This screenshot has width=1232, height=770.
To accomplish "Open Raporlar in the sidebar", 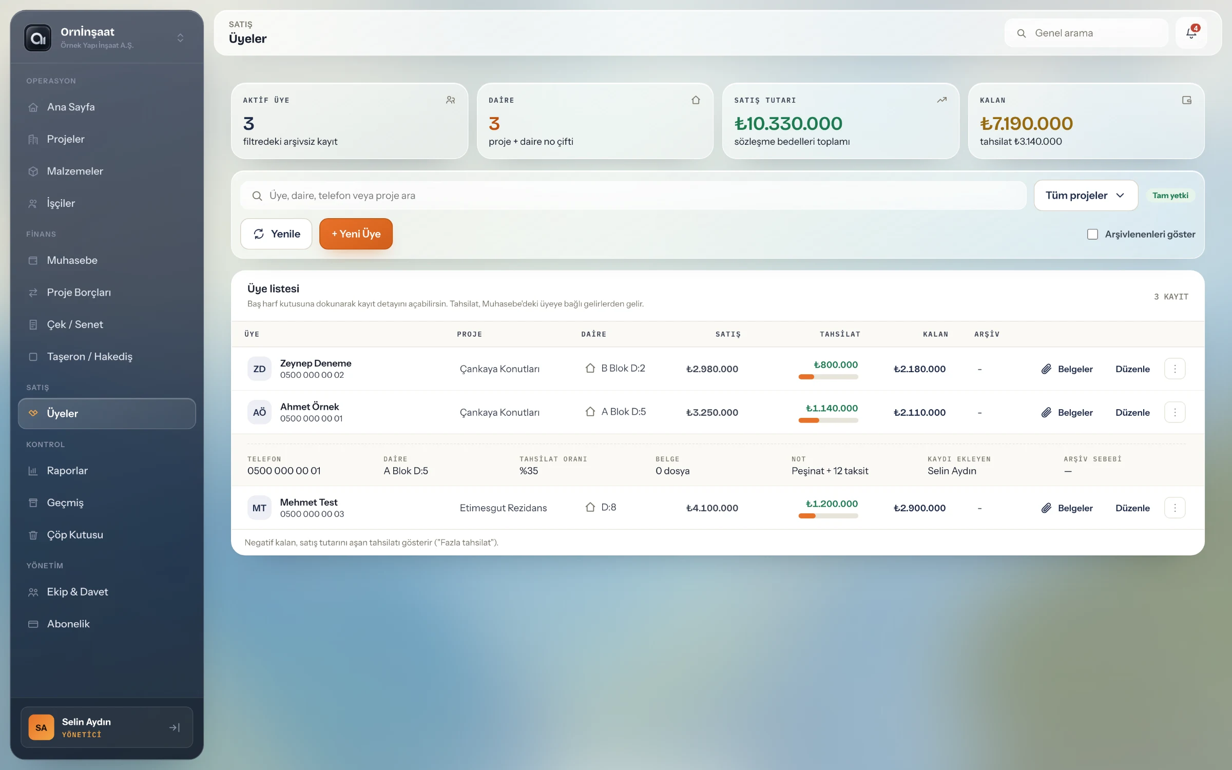I will coord(107,471).
